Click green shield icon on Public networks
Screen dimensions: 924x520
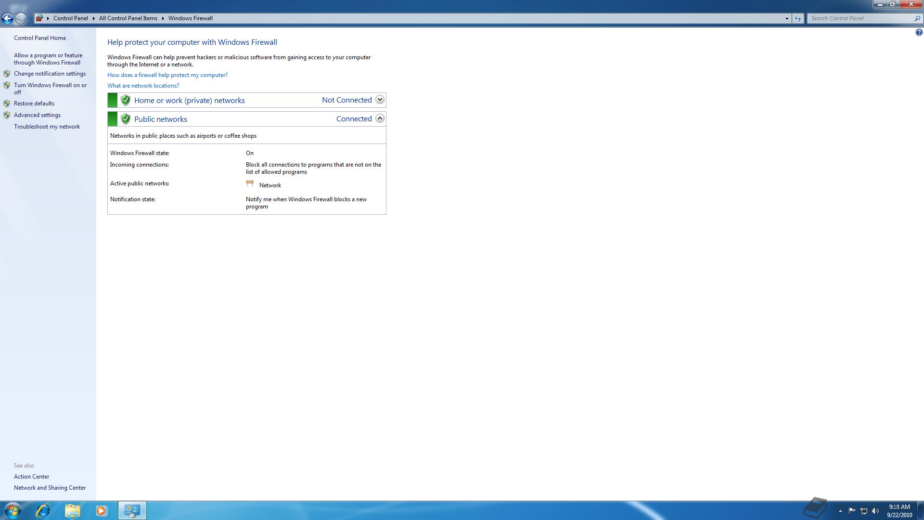click(126, 119)
